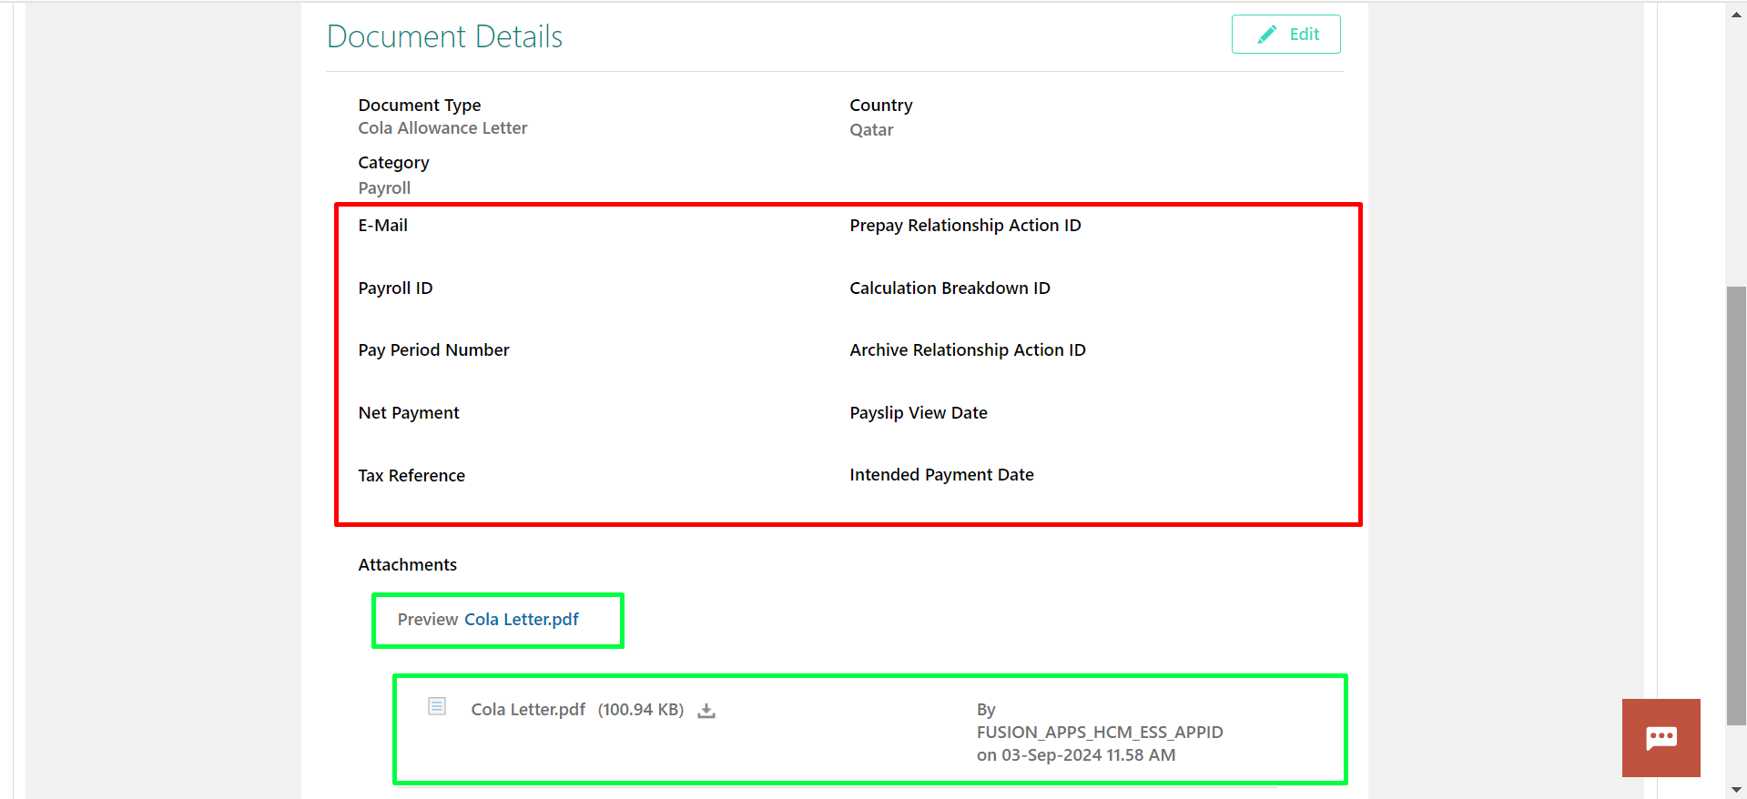
Task: Click the 'Category' label
Action: click(393, 163)
